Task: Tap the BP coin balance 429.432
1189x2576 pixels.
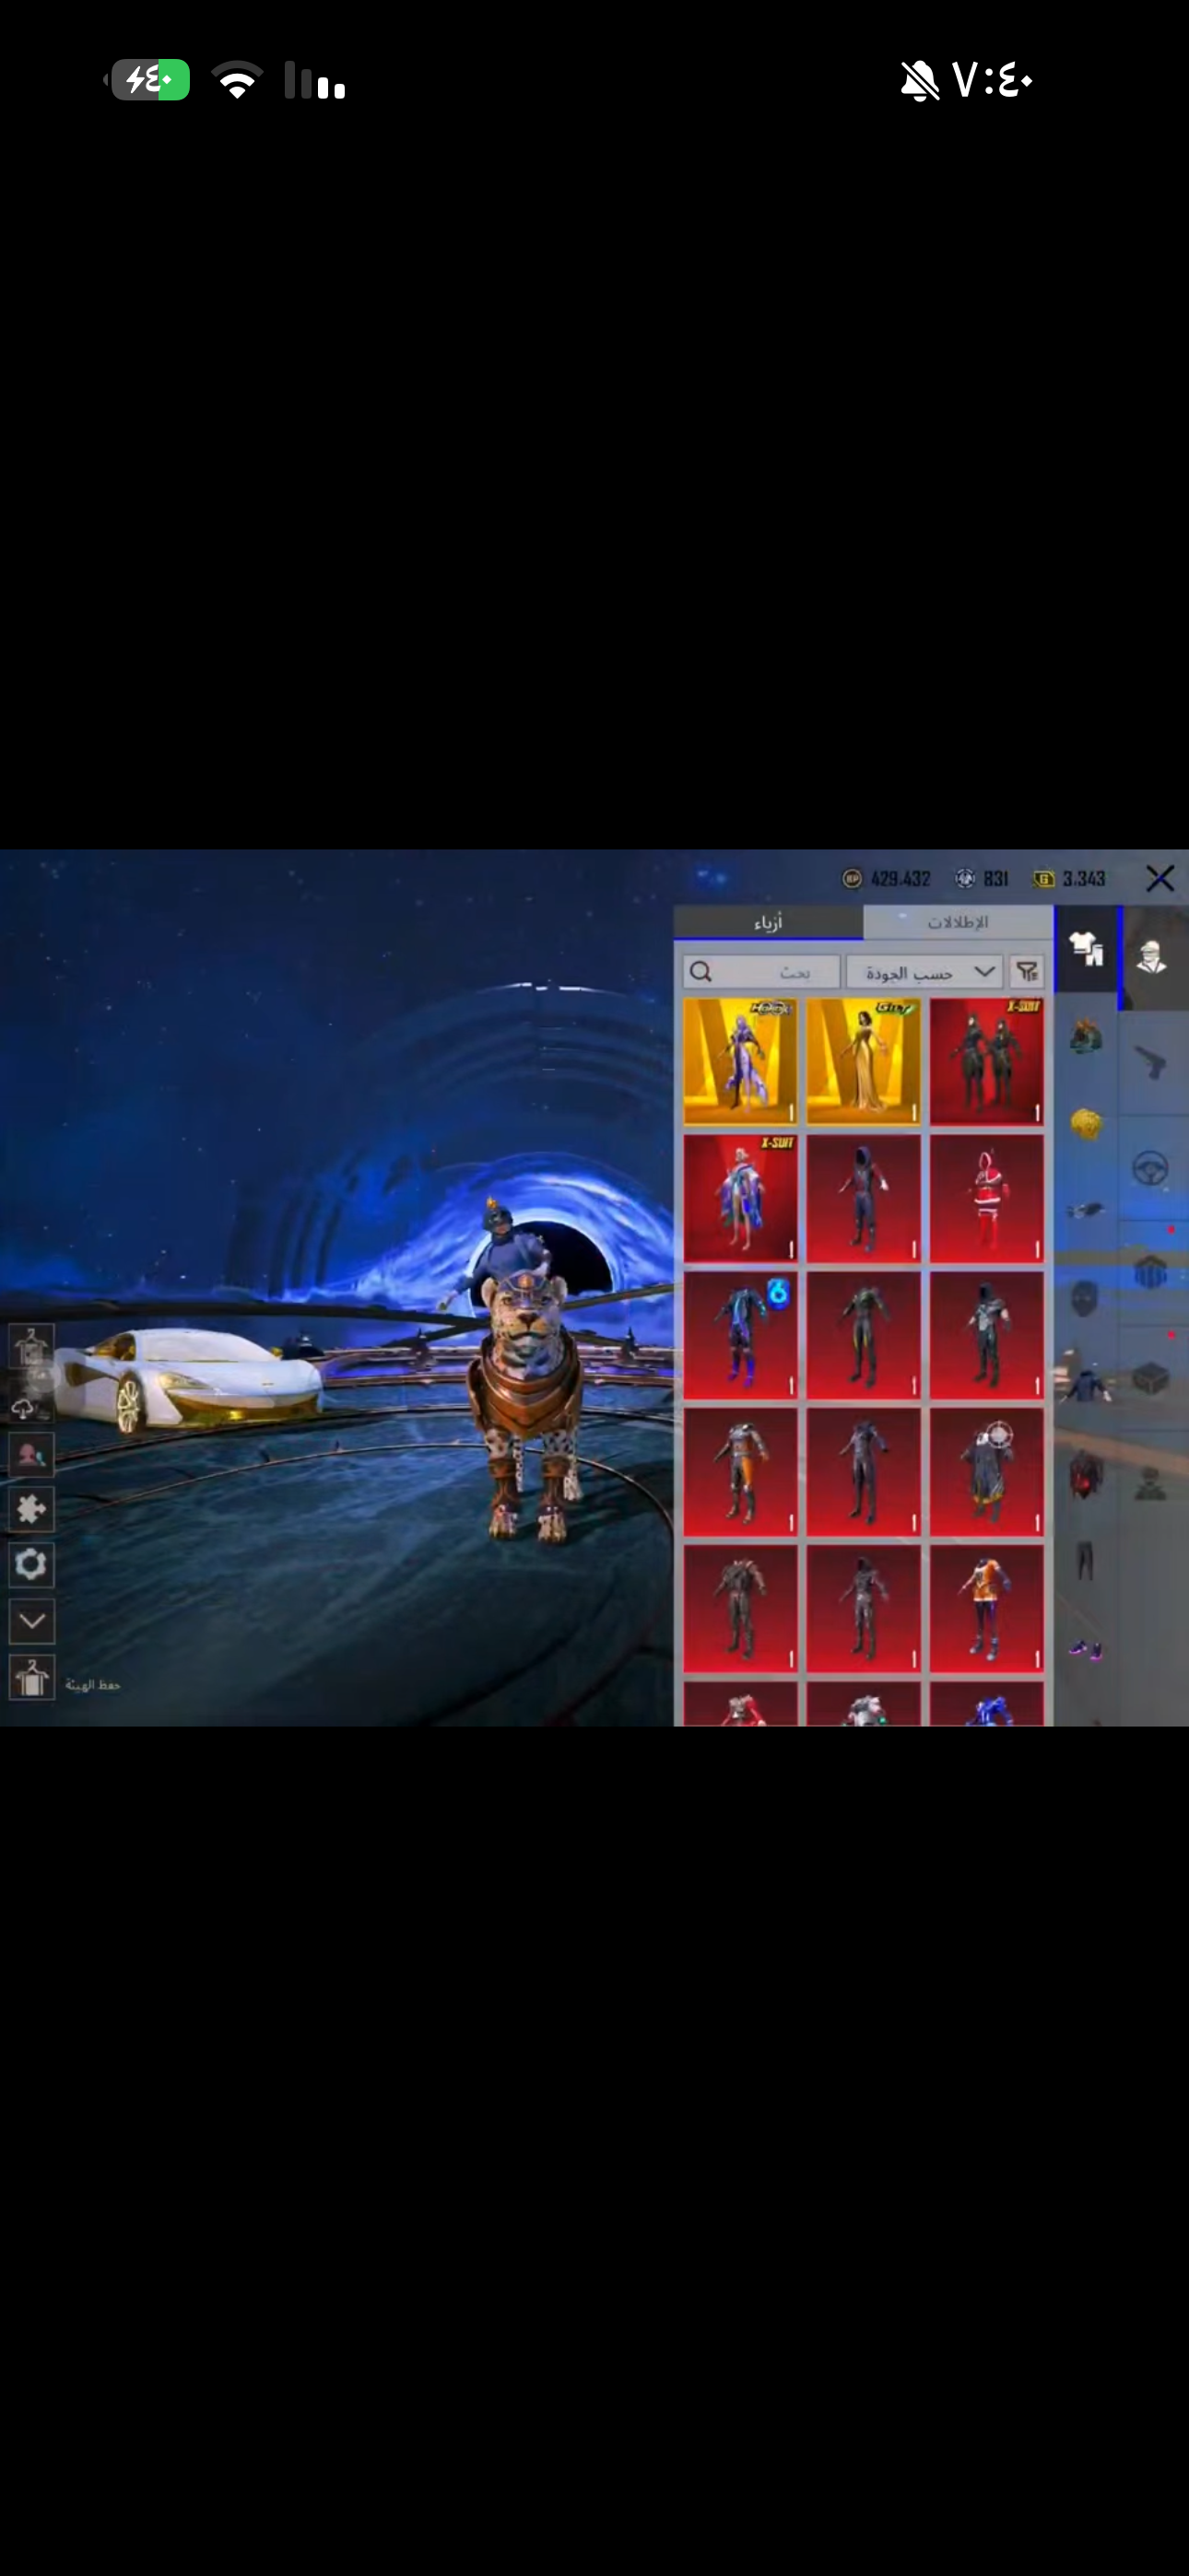Action: coord(887,878)
